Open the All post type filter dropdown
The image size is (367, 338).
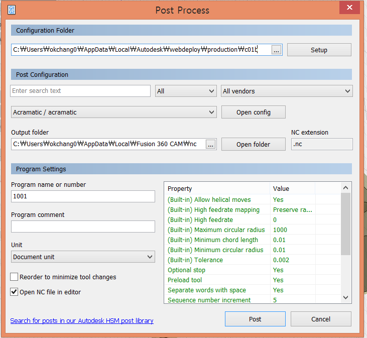(x=186, y=91)
